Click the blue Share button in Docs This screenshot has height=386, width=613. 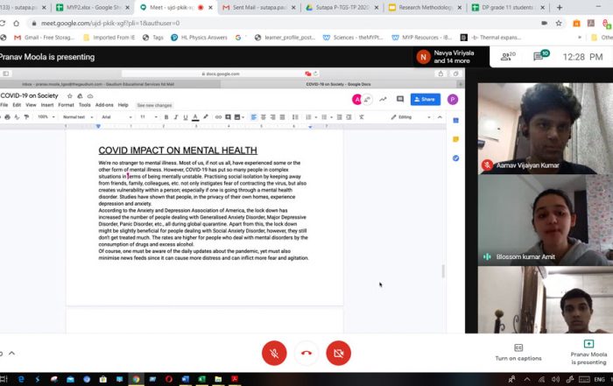(x=426, y=99)
